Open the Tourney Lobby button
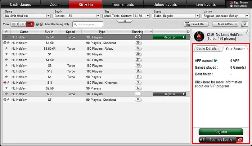252x146 pixels. point(221,140)
